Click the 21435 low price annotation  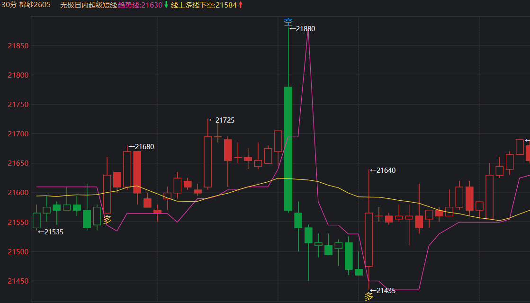[383, 291]
